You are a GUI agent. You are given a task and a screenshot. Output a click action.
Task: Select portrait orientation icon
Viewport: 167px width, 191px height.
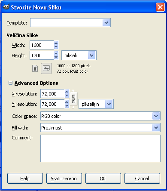35,68
